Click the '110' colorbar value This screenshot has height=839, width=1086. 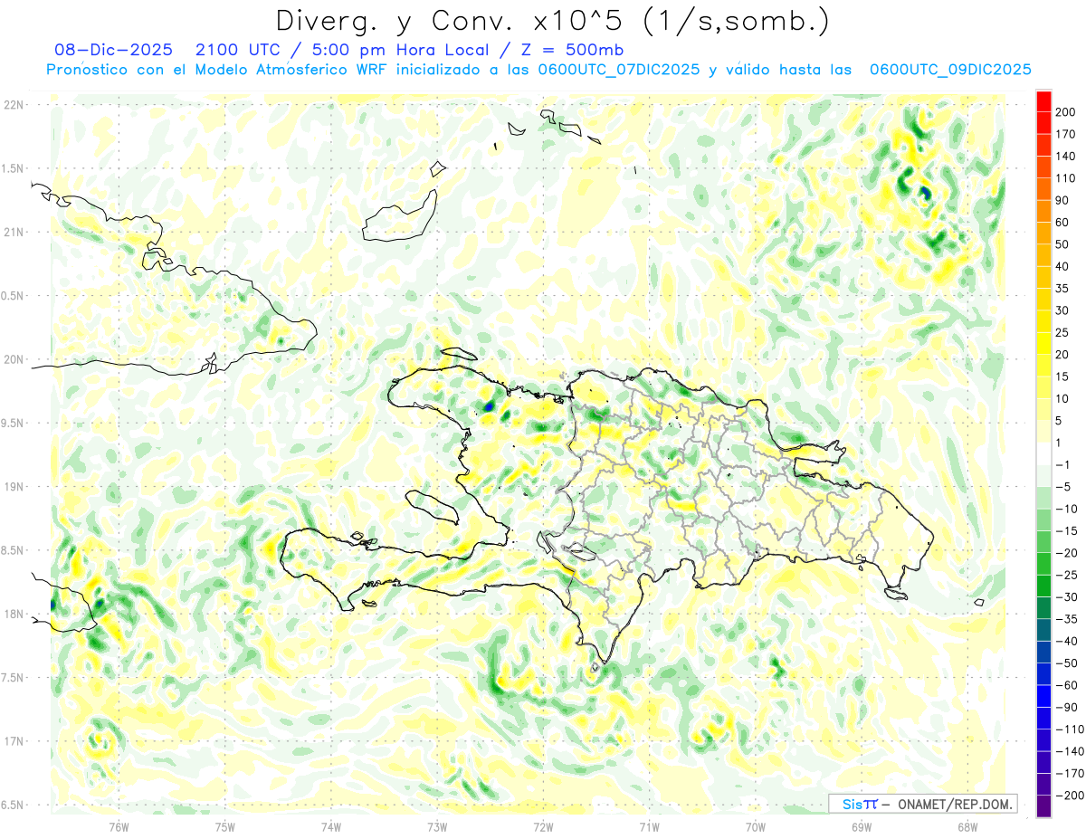1065,178
